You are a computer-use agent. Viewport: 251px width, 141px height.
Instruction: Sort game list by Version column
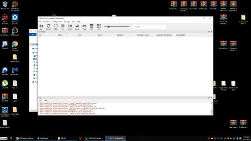[x=100, y=35]
